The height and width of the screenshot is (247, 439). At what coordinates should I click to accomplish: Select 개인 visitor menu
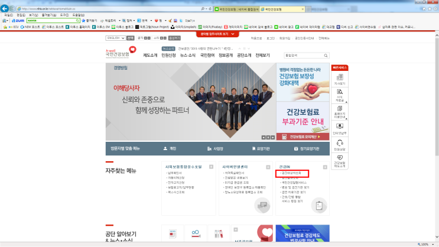pyautogui.click(x=170, y=149)
